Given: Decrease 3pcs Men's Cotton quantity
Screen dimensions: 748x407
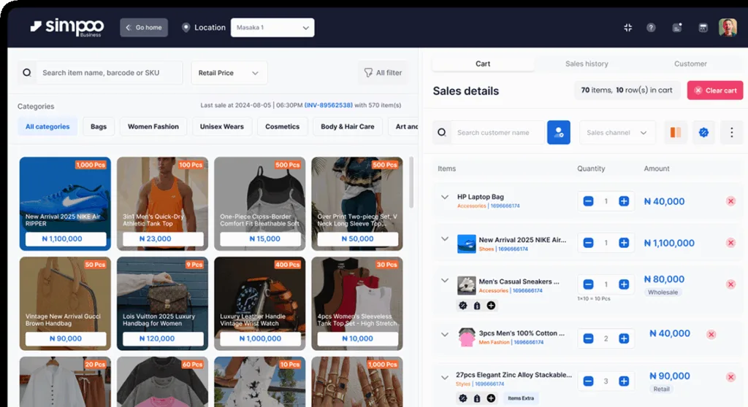Looking at the screenshot, I should click(588, 338).
